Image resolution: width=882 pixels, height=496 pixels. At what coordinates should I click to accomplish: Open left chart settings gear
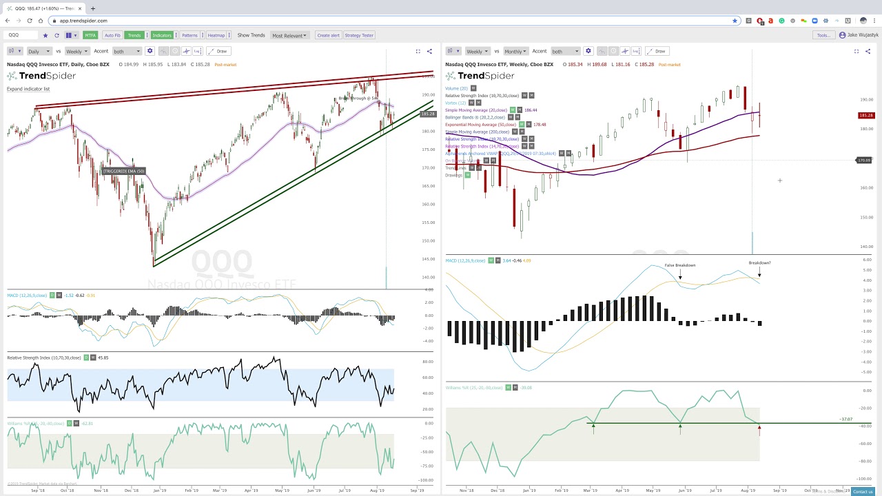150,51
